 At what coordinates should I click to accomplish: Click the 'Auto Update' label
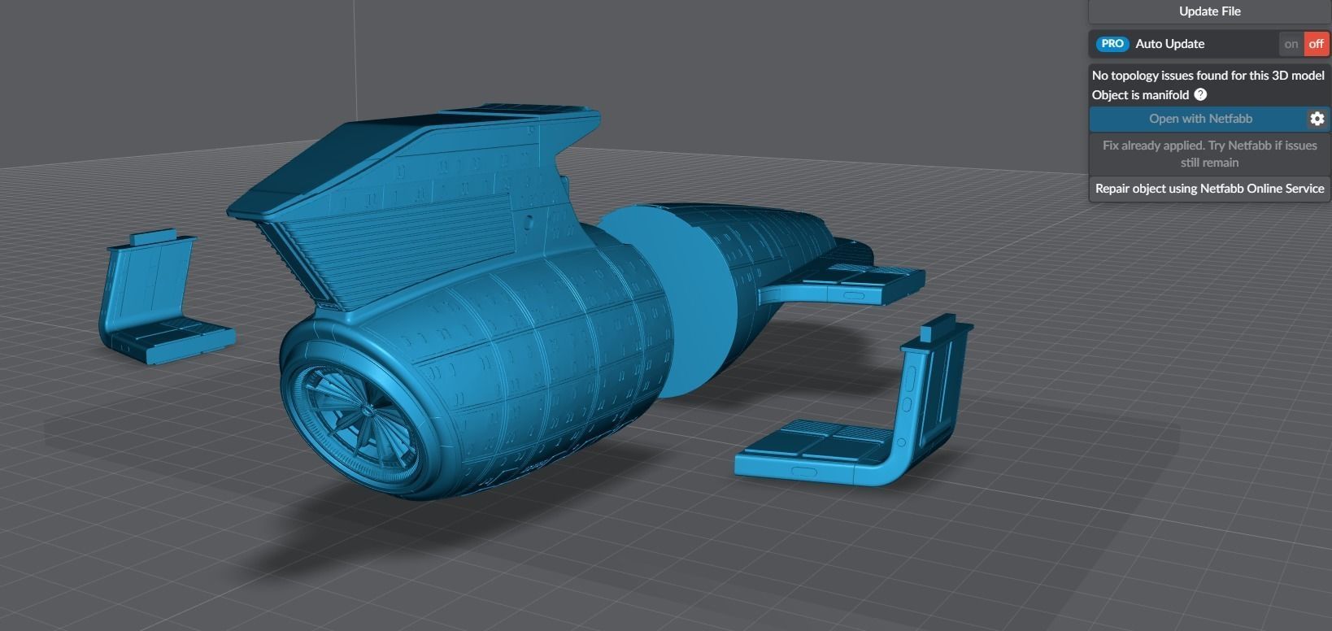tap(1169, 44)
